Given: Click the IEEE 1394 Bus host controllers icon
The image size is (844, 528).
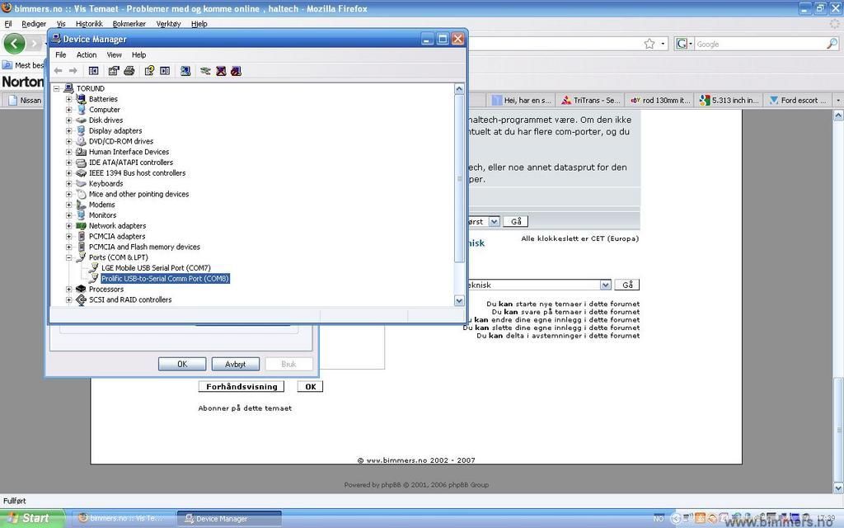Looking at the screenshot, I should [81, 173].
